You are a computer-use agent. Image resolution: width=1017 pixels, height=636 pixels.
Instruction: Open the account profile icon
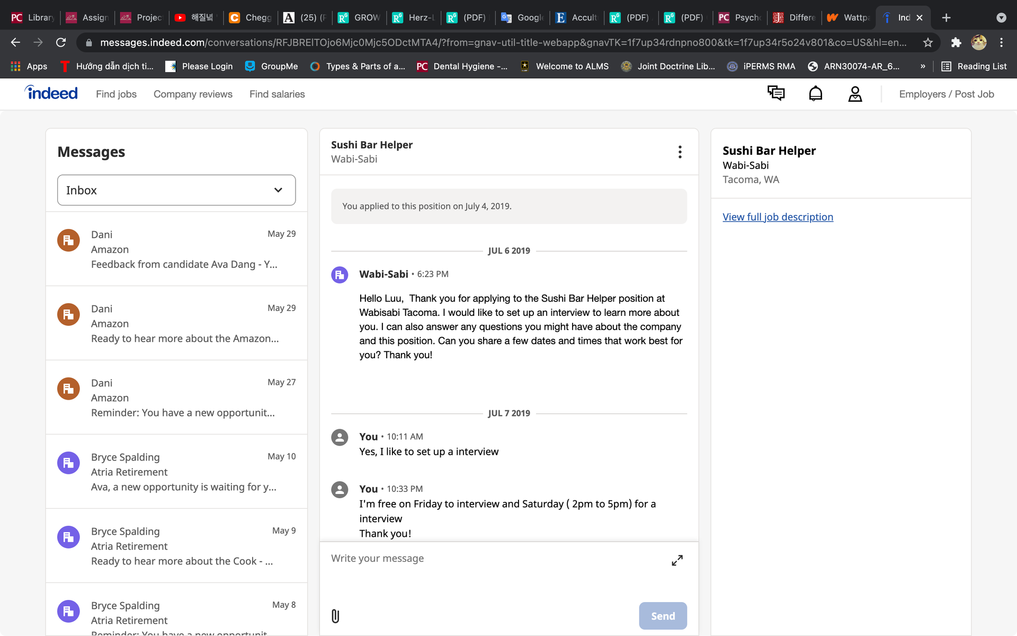coord(855,94)
